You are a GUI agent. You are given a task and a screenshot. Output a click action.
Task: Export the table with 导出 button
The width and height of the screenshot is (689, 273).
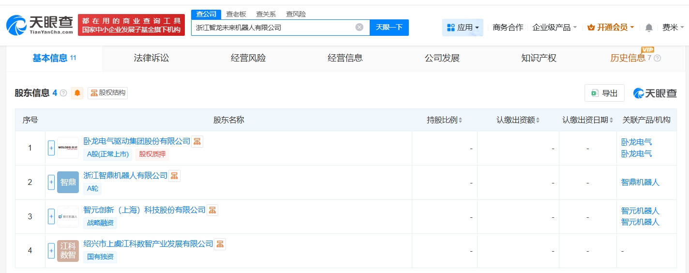point(604,93)
